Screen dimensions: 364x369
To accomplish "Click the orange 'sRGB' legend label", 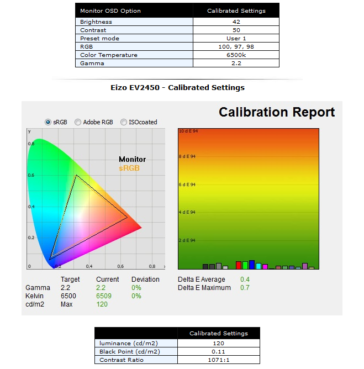I will [x=129, y=168].
